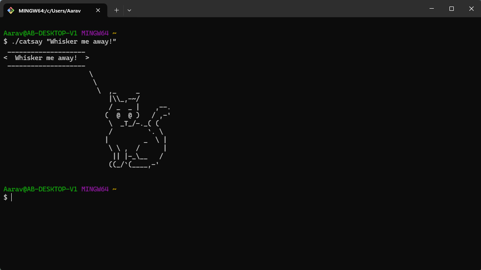Click the "Whisker me away!" speech bubble text

(x=46, y=58)
